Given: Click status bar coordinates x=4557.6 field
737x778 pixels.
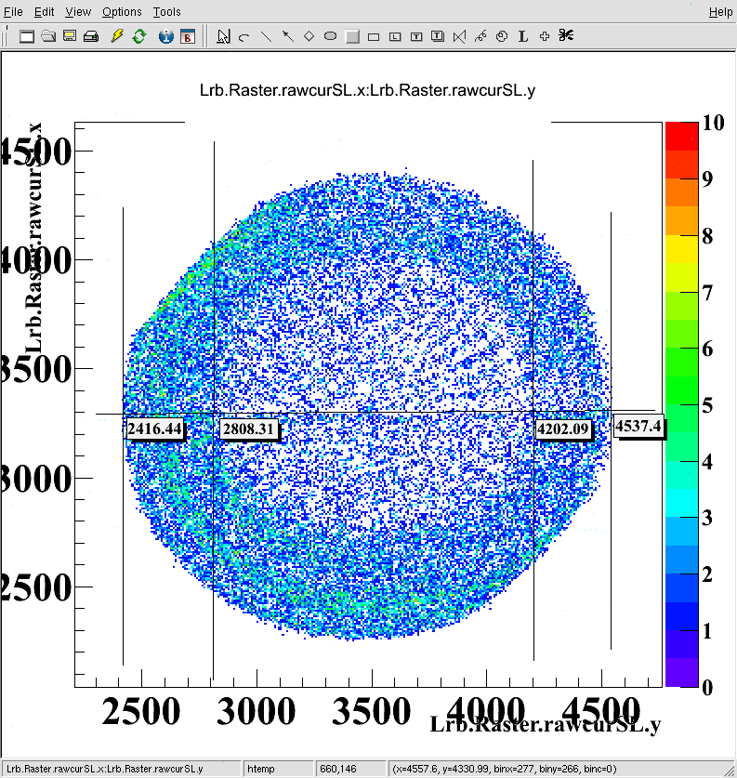Looking at the screenshot, I should click(x=557, y=769).
